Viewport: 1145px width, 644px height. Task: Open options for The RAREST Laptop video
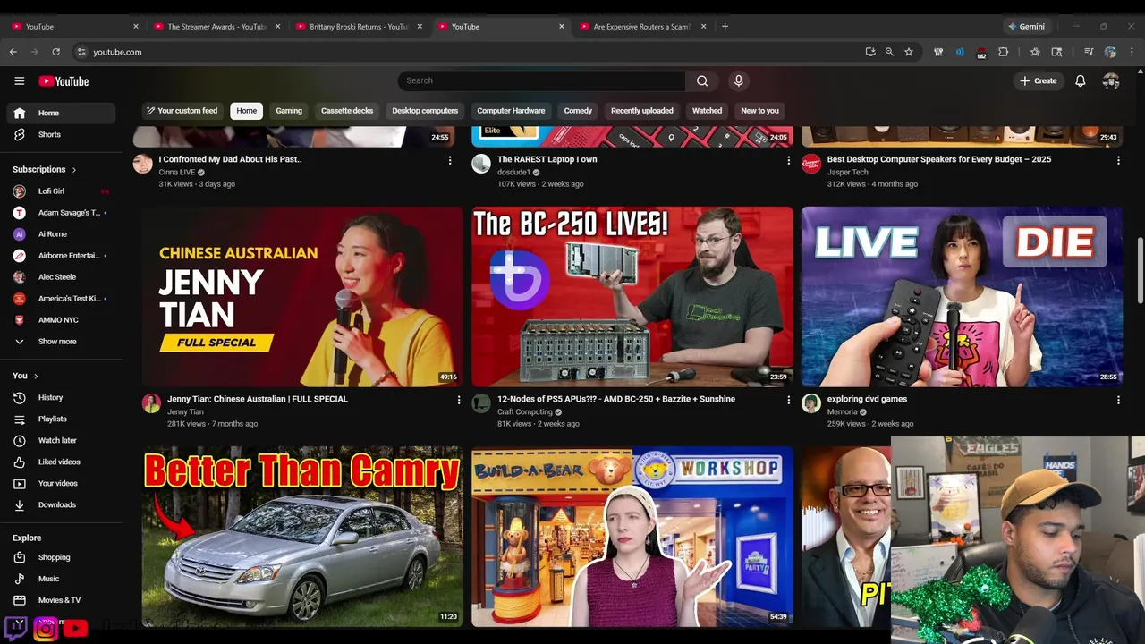[x=788, y=160]
